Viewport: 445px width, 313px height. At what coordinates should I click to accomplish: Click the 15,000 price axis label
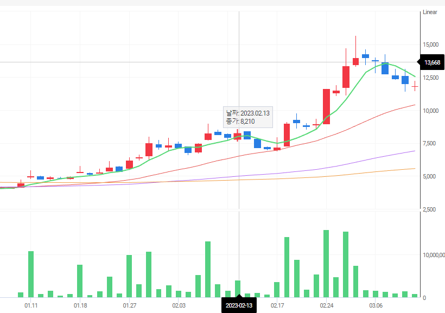click(430, 44)
